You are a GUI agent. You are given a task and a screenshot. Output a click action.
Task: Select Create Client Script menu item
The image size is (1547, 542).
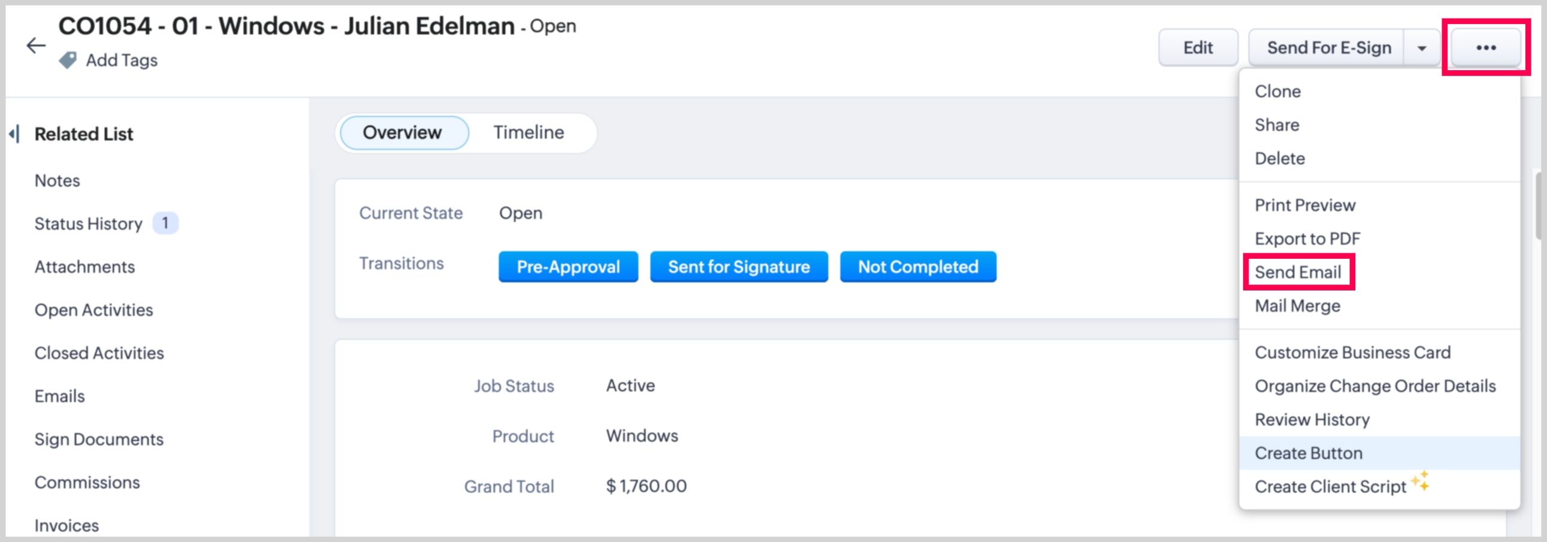tap(1330, 486)
